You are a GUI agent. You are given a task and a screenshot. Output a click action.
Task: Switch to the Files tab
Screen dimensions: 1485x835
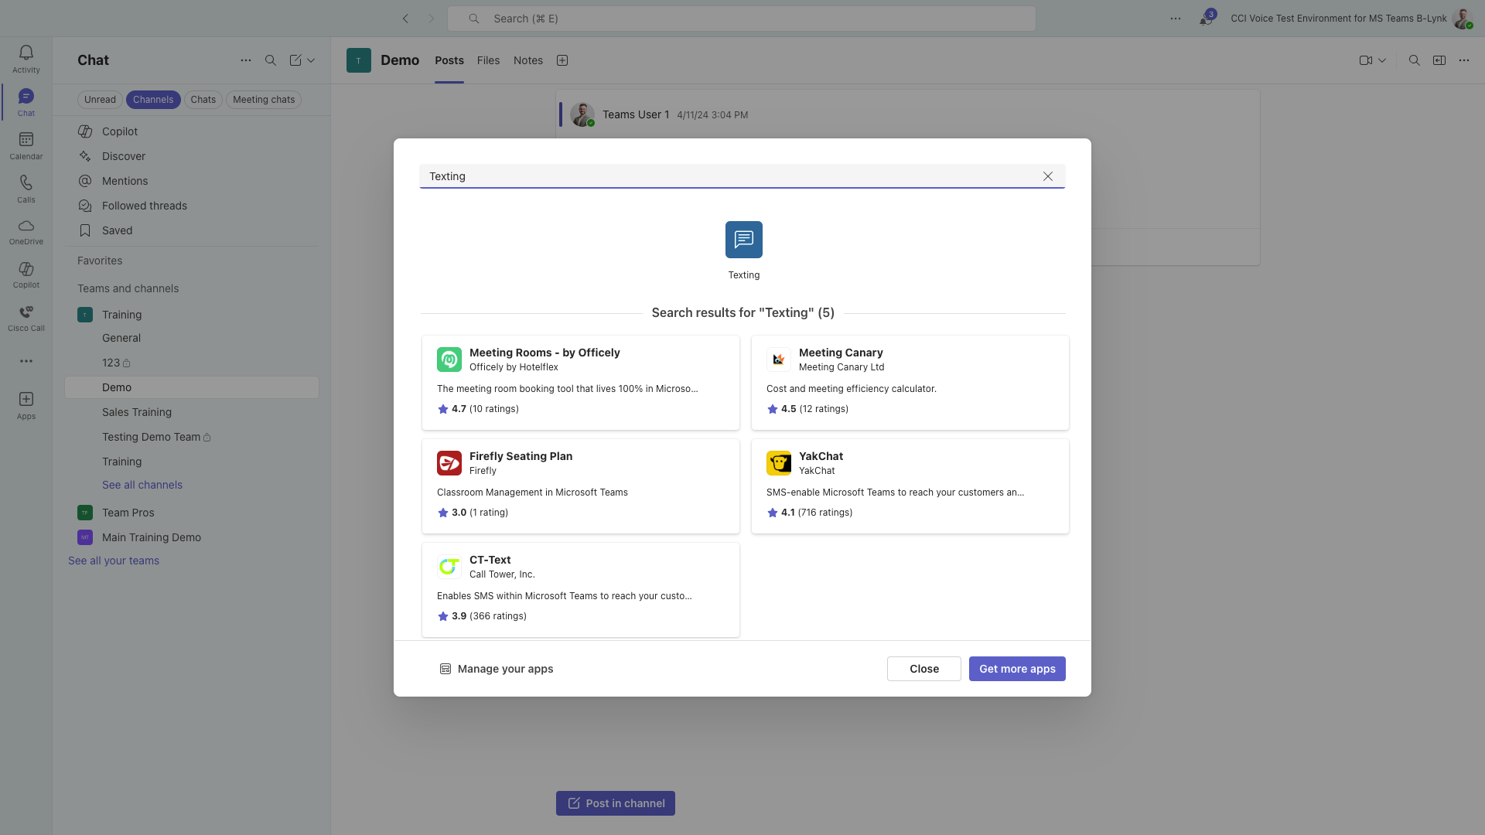click(488, 60)
